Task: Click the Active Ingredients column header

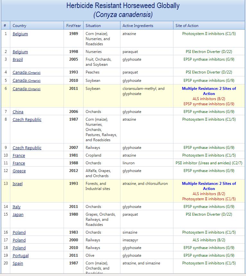Action: coord(138,26)
